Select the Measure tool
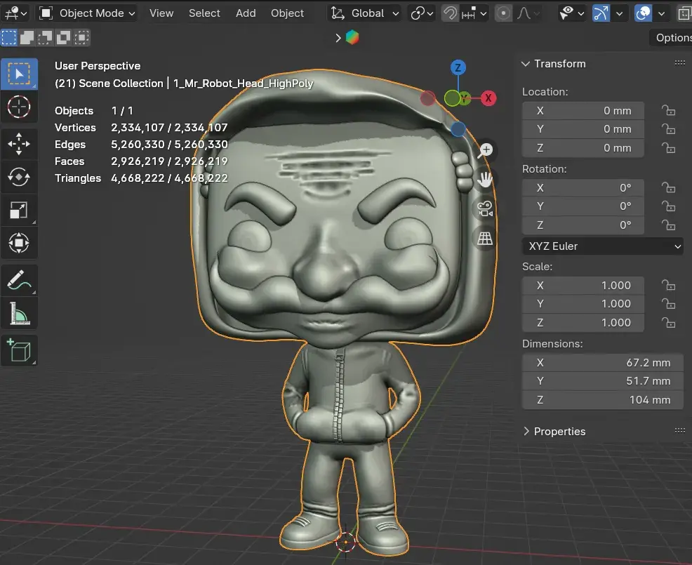 point(19,314)
